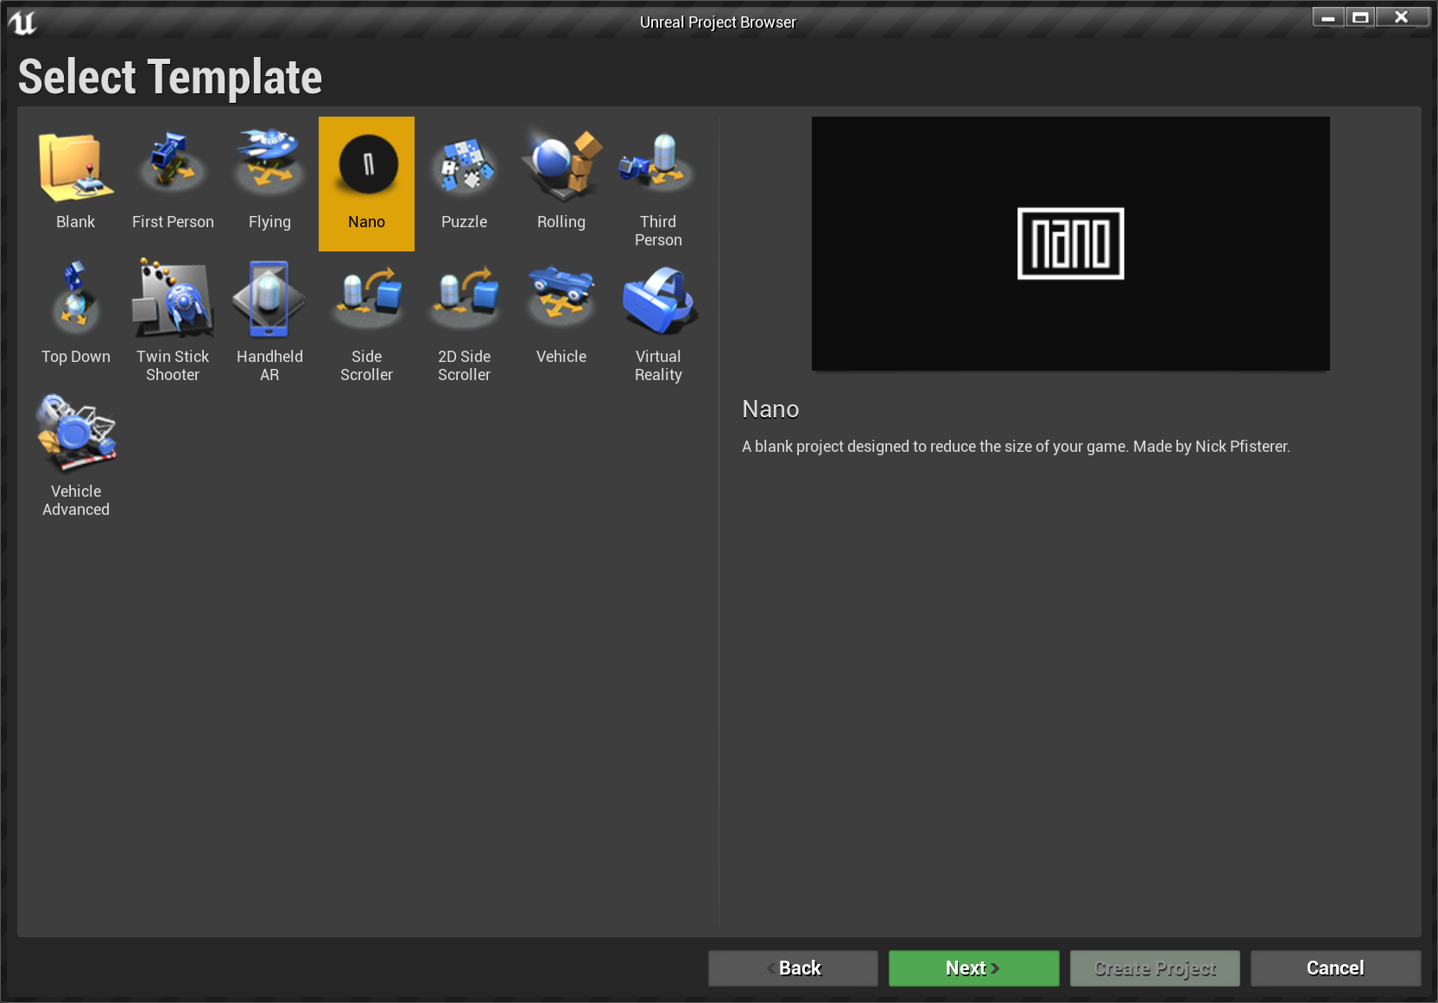
Task: Click the Create Project button
Action: click(1155, 968)
